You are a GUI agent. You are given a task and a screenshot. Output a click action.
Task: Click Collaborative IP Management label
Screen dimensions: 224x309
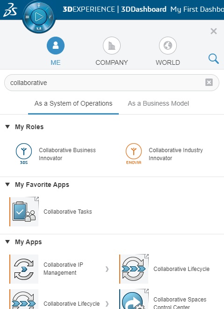(63, 269)
